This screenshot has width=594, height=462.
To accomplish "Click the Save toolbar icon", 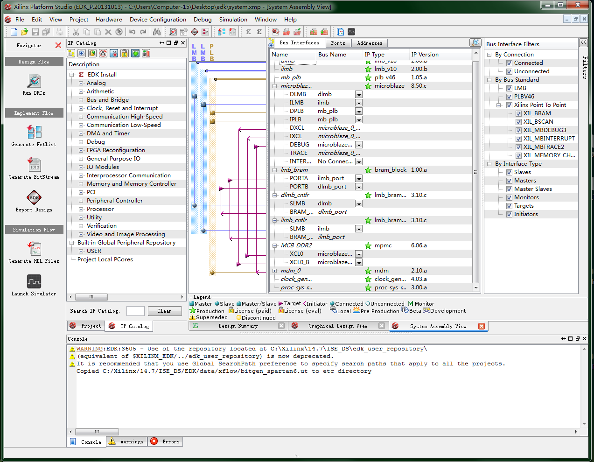I will (35, 32).
